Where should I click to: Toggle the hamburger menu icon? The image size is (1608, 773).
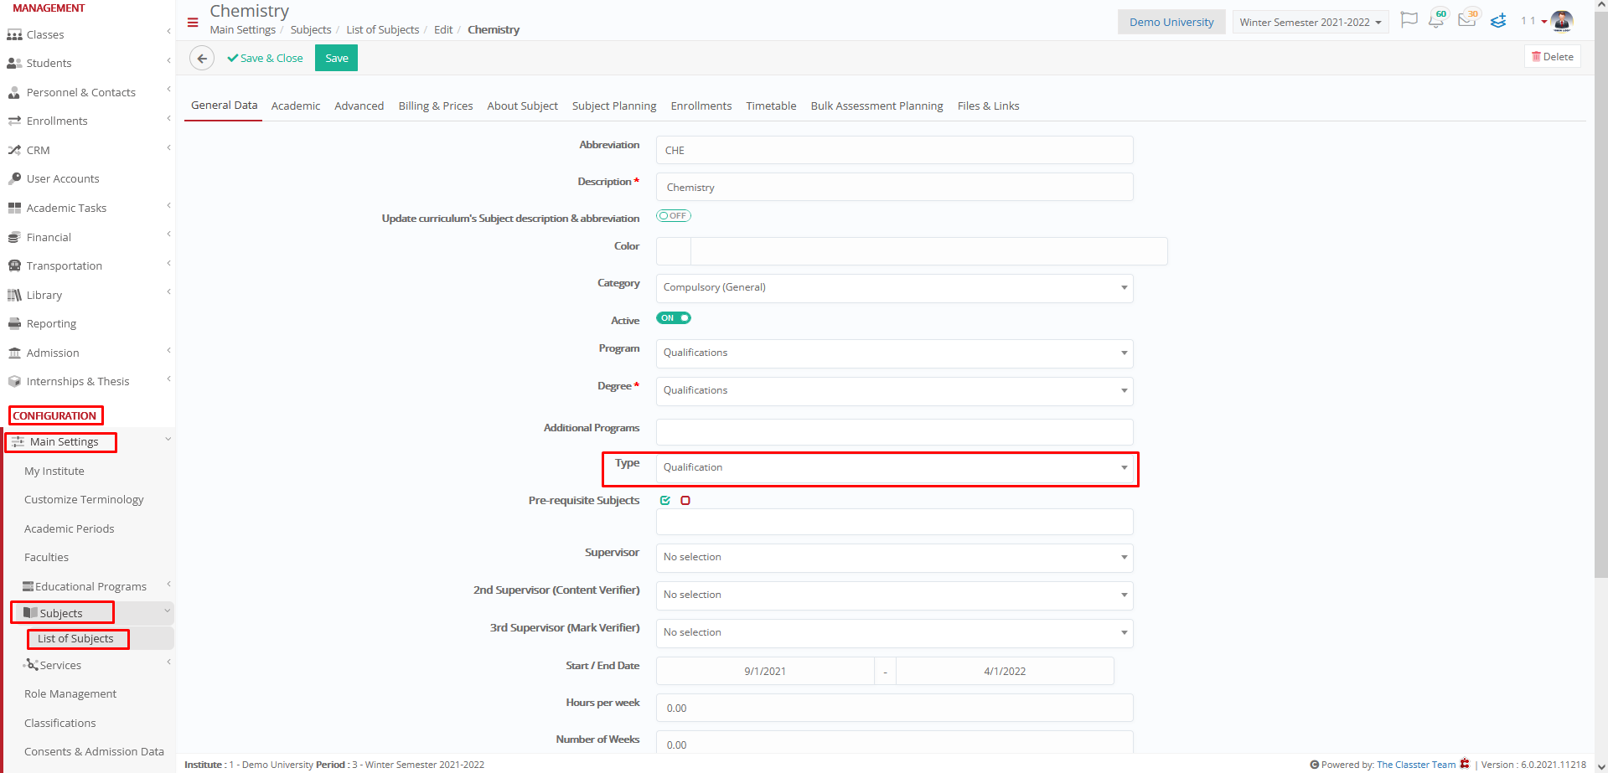tap(193, 23)
